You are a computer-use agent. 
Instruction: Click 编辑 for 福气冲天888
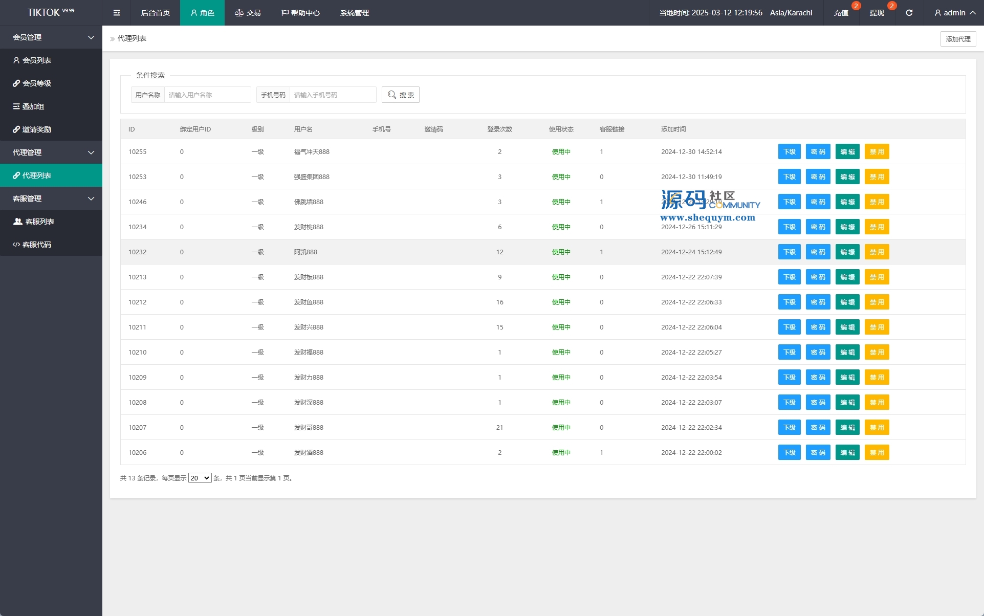point(847,151)
